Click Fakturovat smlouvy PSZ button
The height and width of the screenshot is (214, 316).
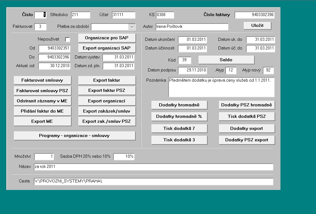point(42,91)
